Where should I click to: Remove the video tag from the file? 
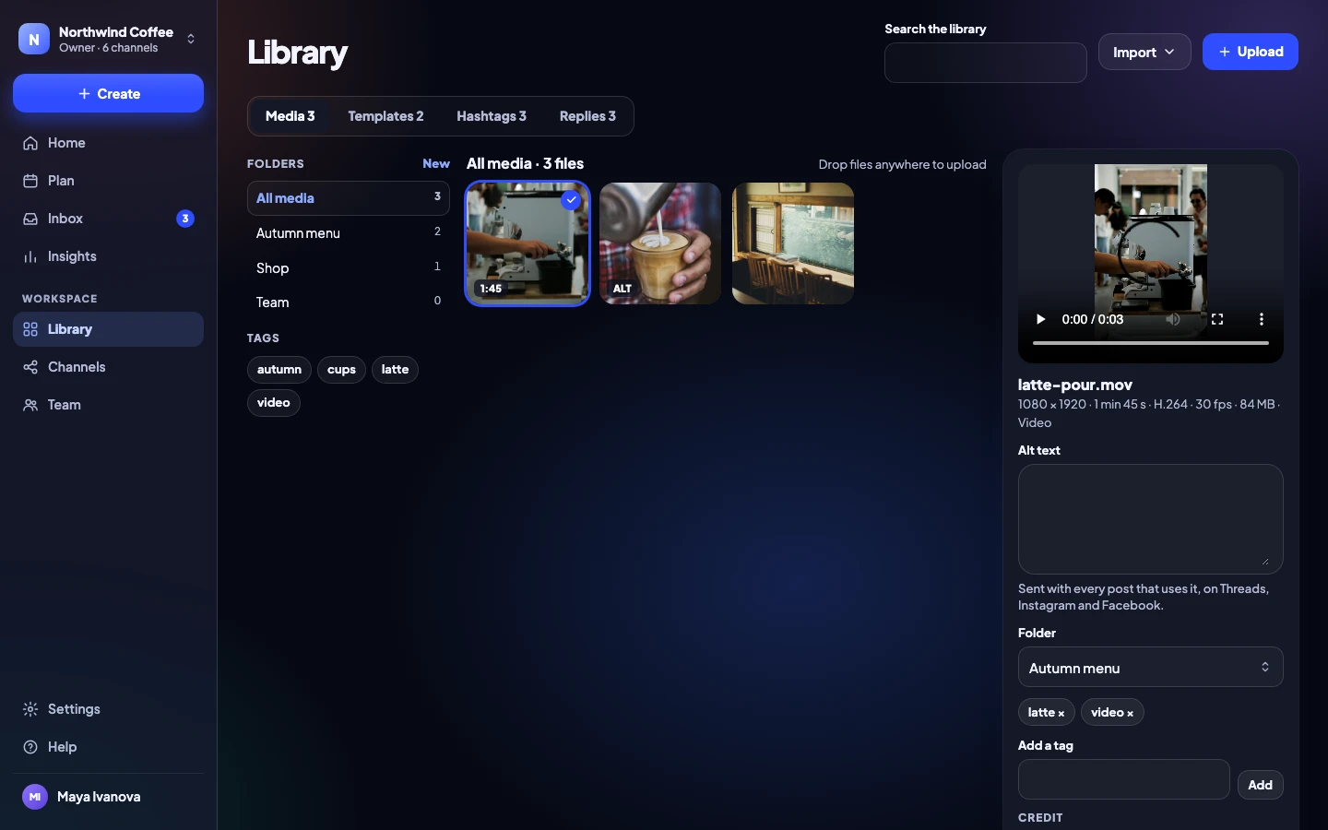1130,713
